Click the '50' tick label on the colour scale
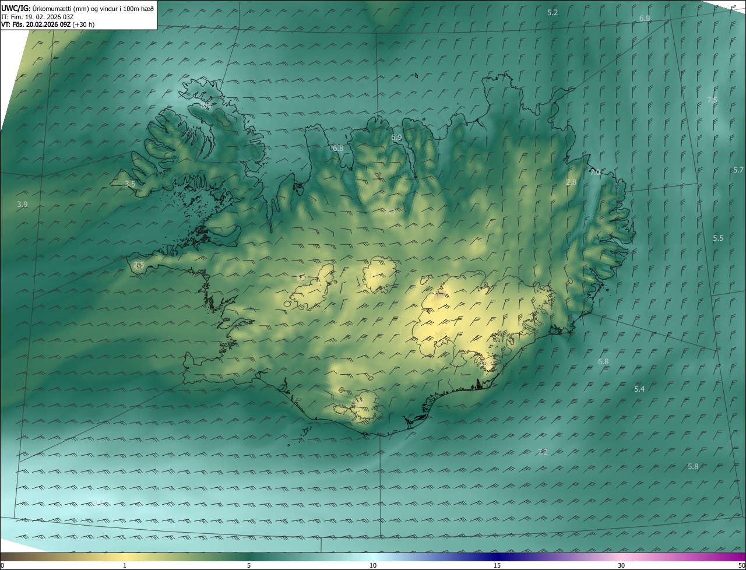This screenshot has height=570, width=746. pos(741,565)
